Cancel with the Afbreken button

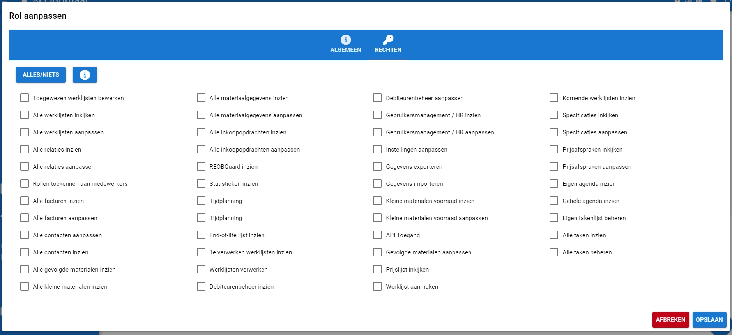click(670, 320)
